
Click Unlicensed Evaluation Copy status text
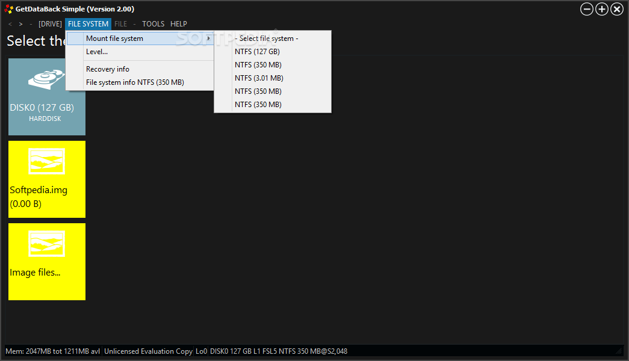point(148,351)
